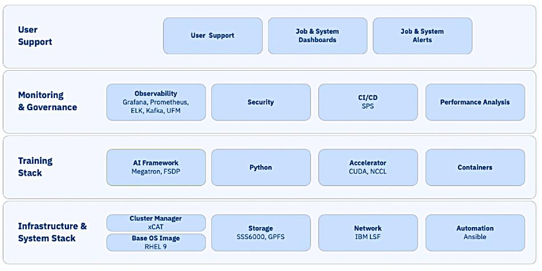Click the Job & System Alerts box
Image resolution: width=542 pixels, height=271 pixels.
(422, 36)
